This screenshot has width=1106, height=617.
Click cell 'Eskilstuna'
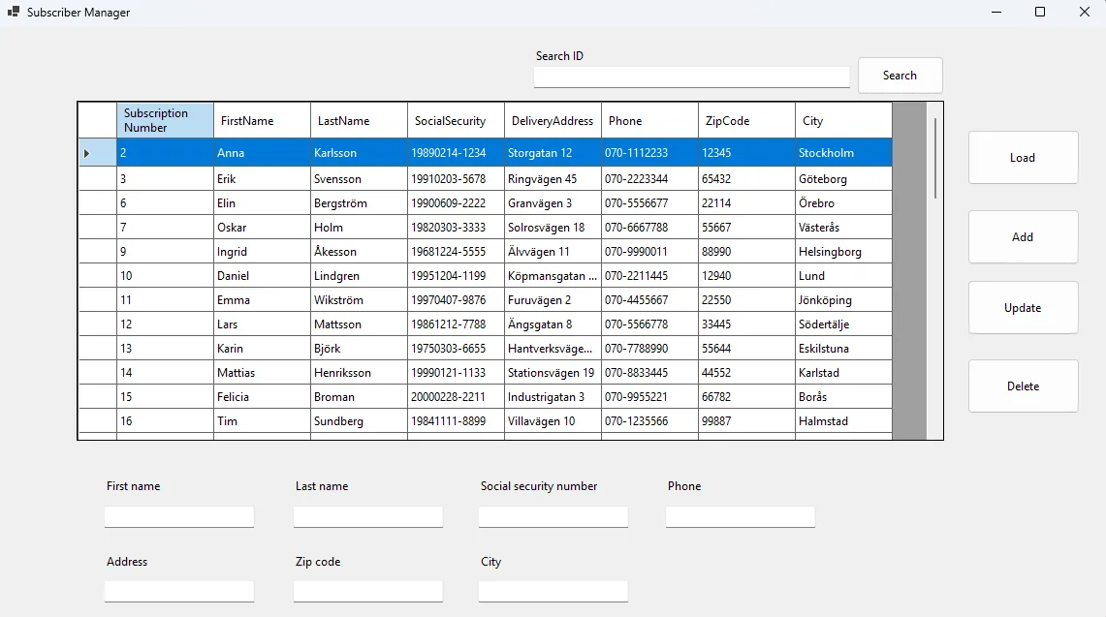(x=843, y=349)
